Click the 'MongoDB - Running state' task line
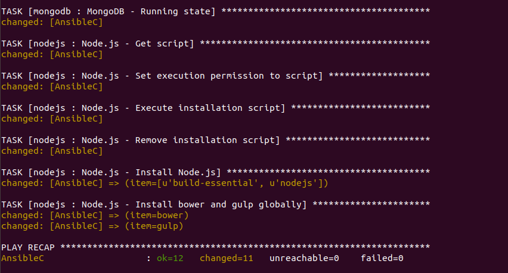The image size is (508, 273). (x=215, y=11)
